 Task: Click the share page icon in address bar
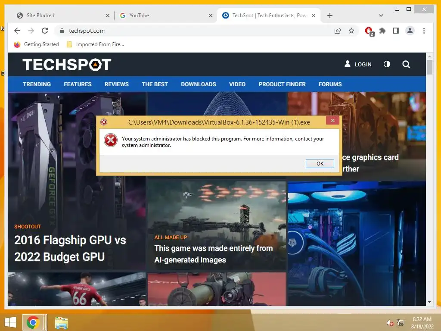(x=338, y=31)
